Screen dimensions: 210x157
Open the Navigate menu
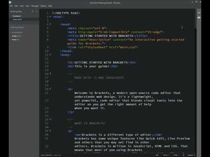coord(35,6)
